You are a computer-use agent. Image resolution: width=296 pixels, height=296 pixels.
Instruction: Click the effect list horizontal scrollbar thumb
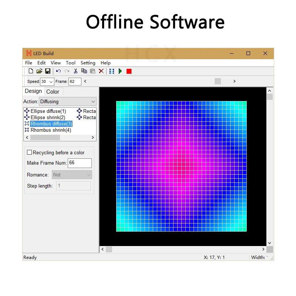pyautogui.click(x=45, y=137)
